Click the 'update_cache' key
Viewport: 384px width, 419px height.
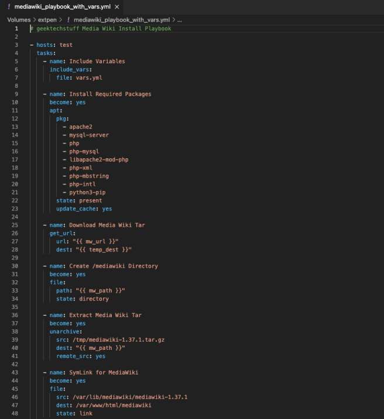(x=76, y=209)
